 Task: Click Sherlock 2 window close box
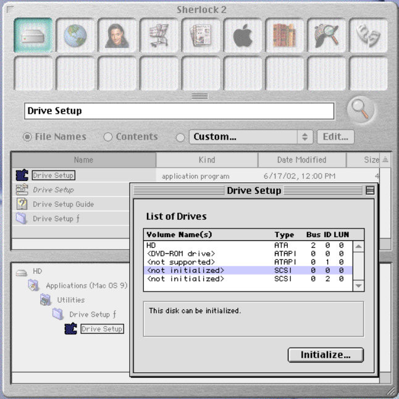(x=10, y=9)
